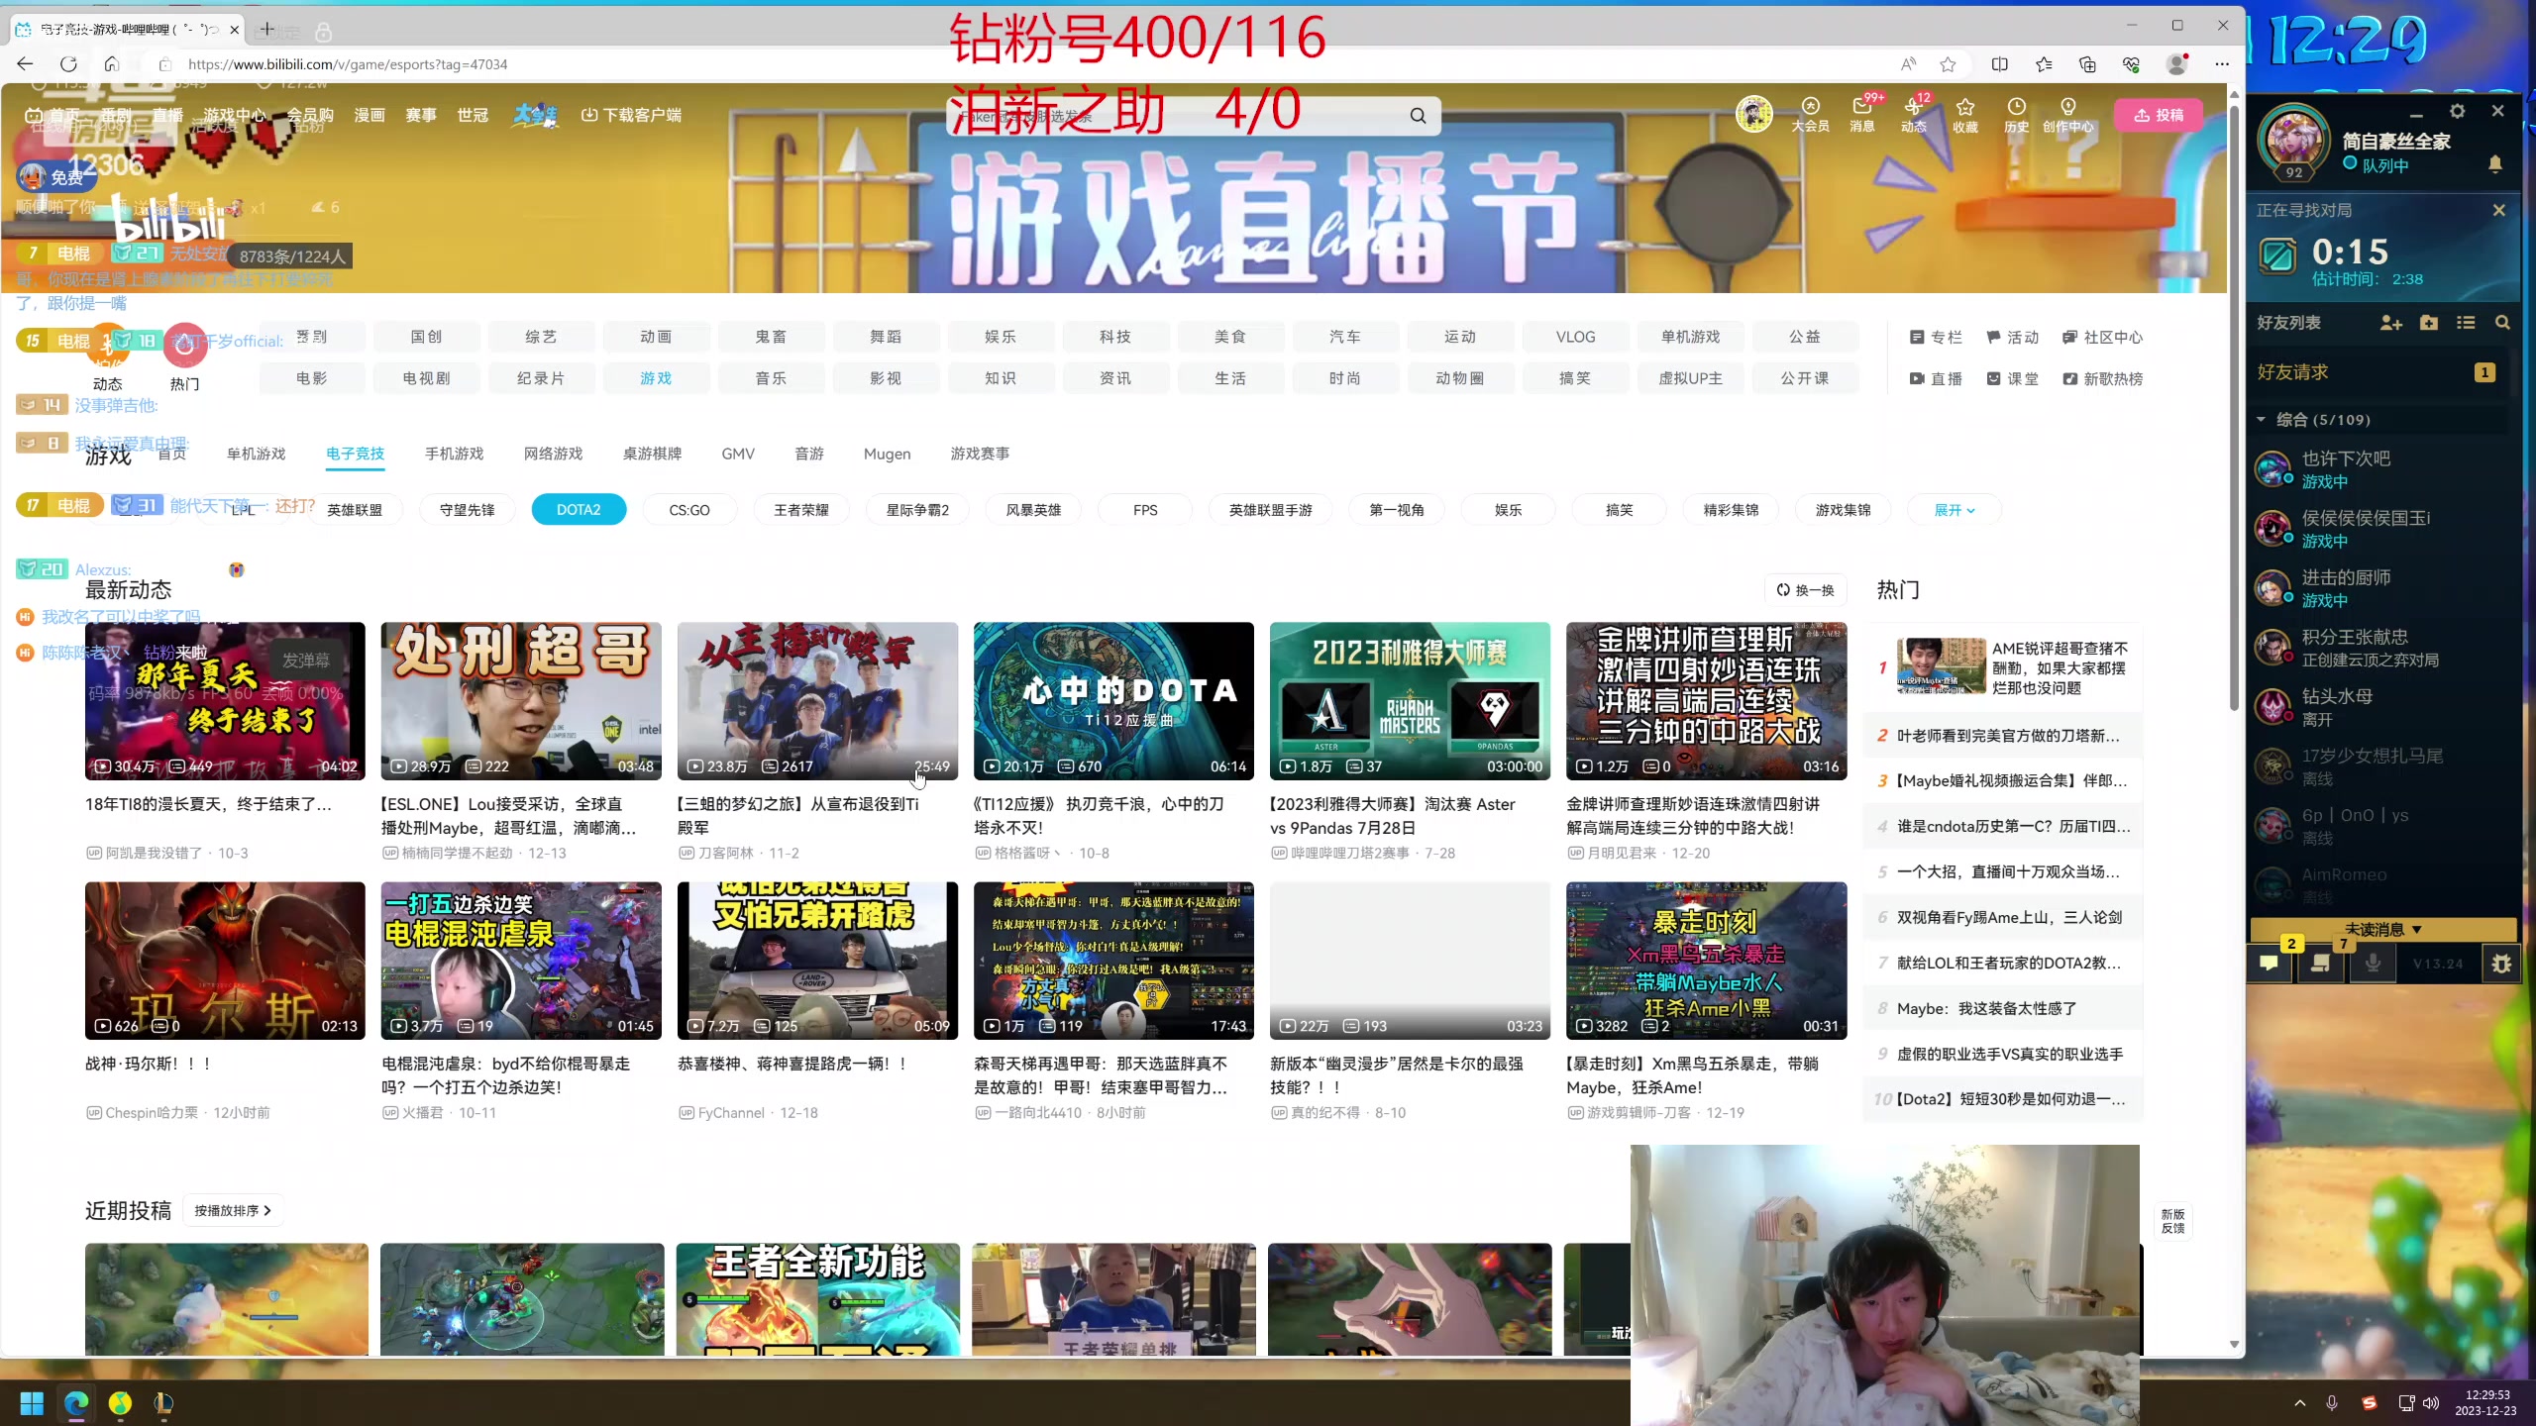Open the 按播放排序 sort dropdown
The height and width of the screenshot is (1426, 2536).
coord(233,1210)
